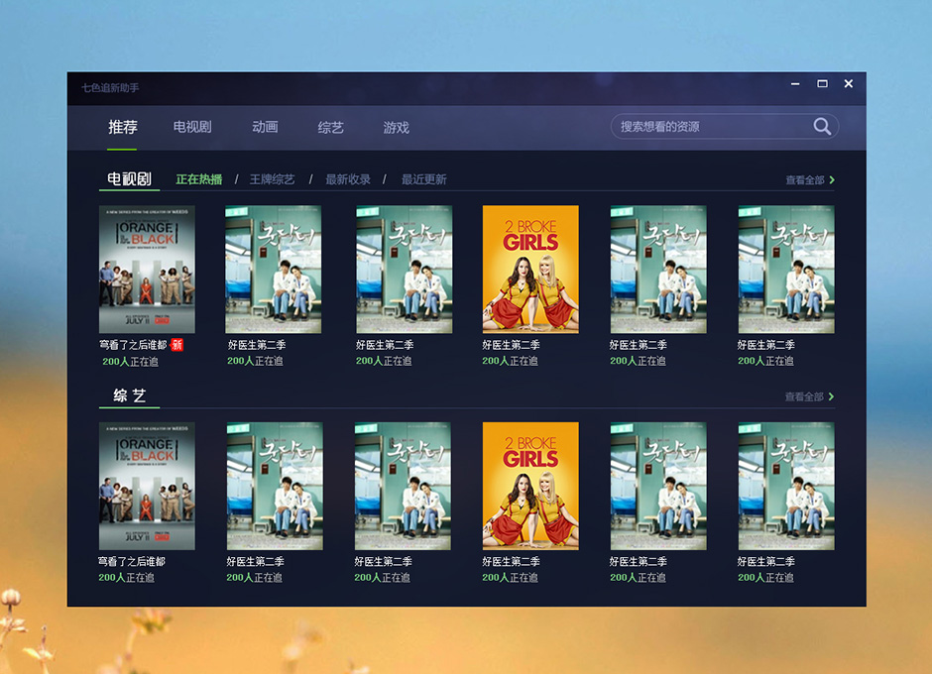Open the 综艺 top navigation tab
Viewport: 932px width, 674px height.
pos(330,127)
